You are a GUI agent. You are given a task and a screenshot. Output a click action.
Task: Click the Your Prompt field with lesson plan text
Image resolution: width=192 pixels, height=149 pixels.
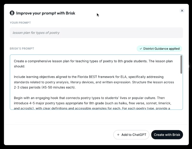(96, 33)
